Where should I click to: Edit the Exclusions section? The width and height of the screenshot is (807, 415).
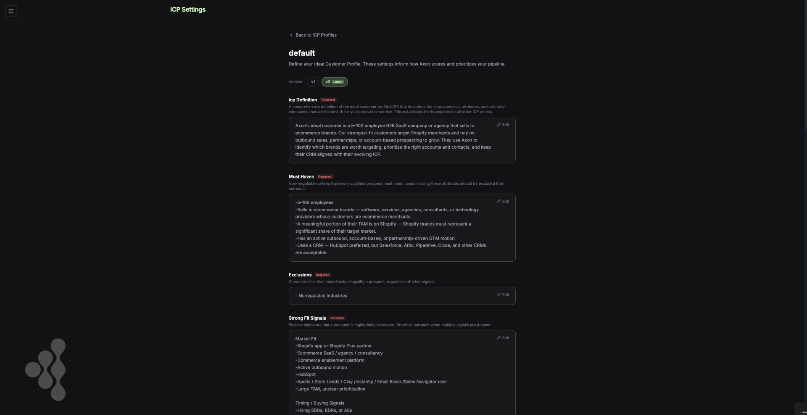coord(503,295)
